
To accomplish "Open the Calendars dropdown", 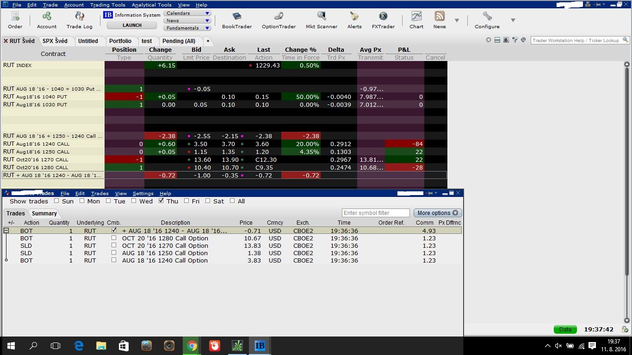I will [187, 13].
